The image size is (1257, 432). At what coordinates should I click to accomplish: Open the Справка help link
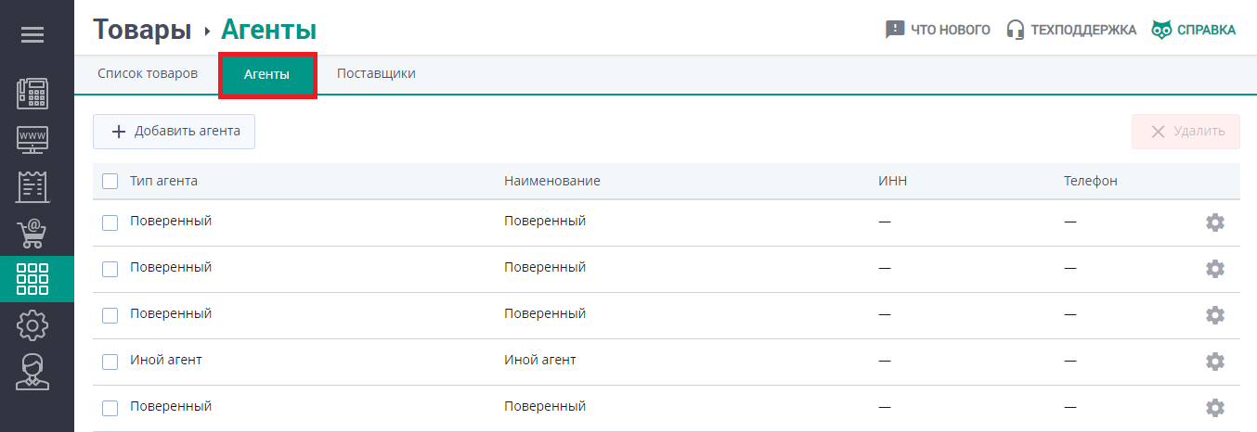coord(1194,30)
